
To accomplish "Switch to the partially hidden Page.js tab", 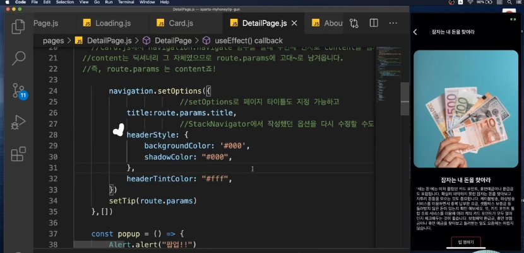I will [46, 23].
